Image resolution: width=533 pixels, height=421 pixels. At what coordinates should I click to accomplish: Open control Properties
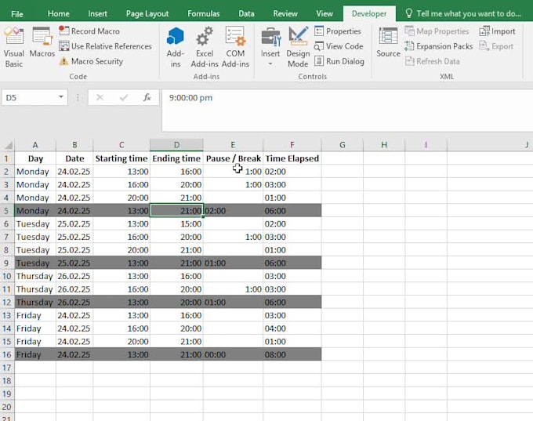point(338,31)
